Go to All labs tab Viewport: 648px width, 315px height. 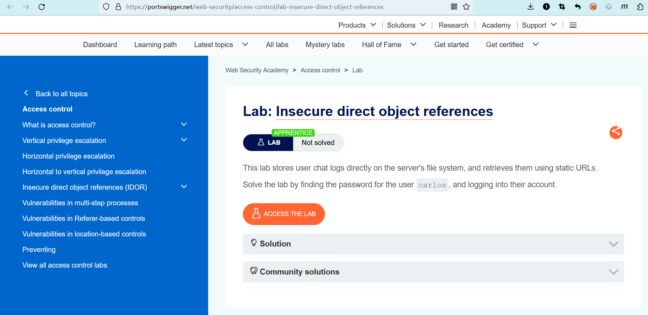277,45
